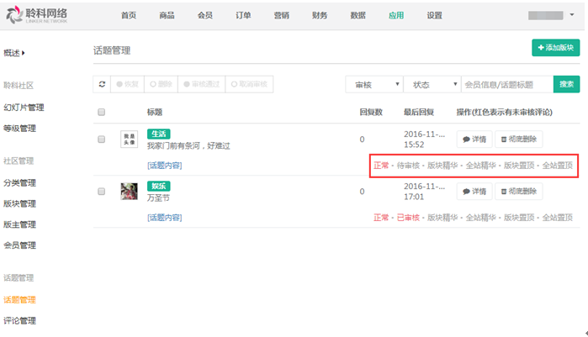
Task: Click 彻底删除 for the 生活 topic
Action: click(518, 140)
